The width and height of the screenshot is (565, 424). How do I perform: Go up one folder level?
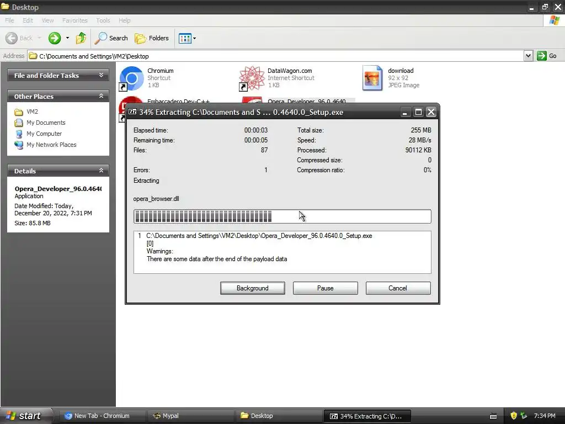(x=81, y=38)
